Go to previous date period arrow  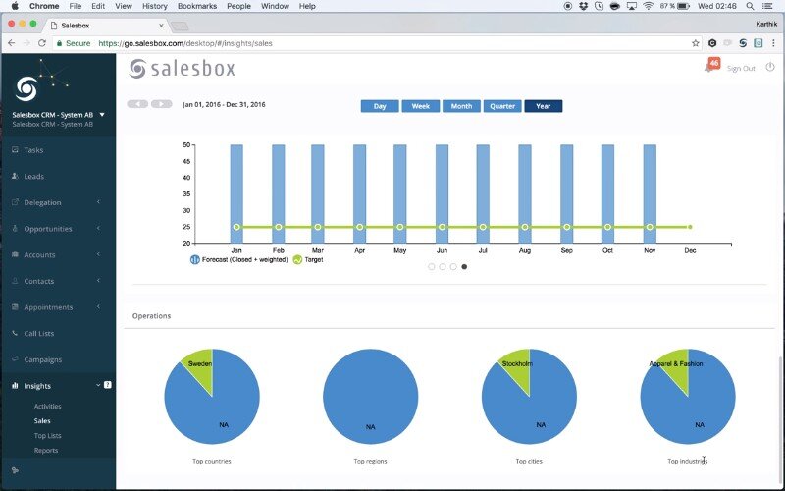point(137,104)
